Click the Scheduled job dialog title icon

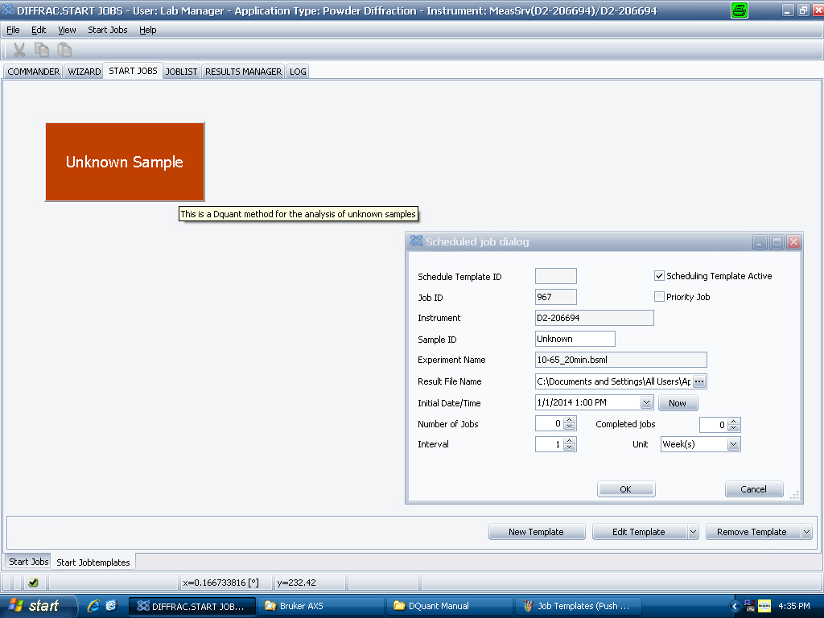416,241
